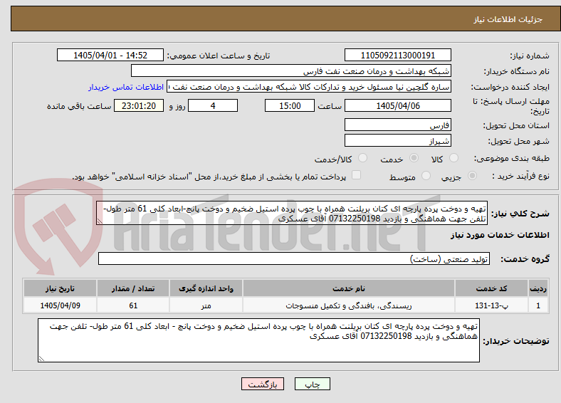Click the استان محل تحویل label
Viewport: 561px width, 403px height.
pos(516,125)
